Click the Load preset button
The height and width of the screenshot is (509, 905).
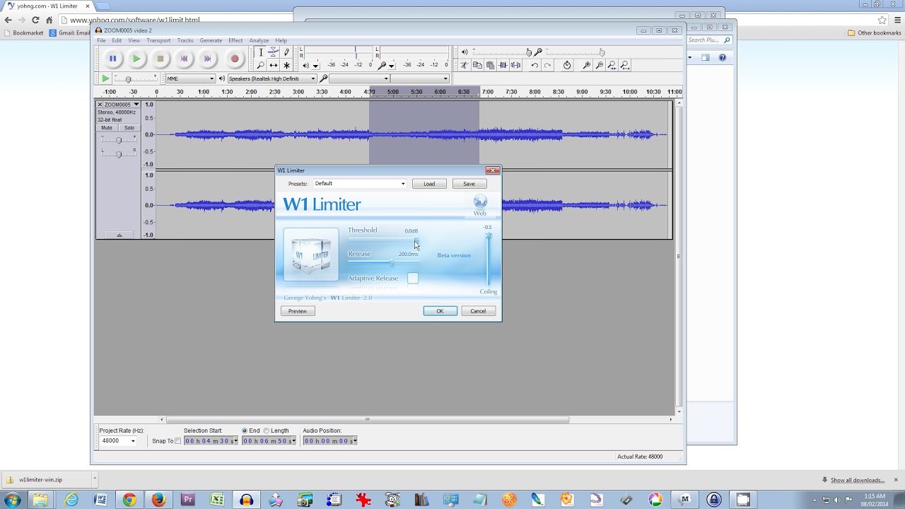point(429,184)
